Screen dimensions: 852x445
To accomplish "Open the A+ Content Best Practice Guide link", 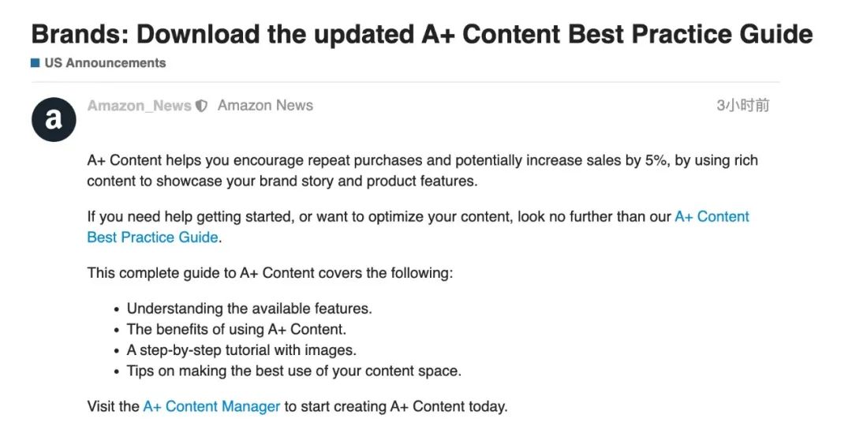I will point(712,217).
